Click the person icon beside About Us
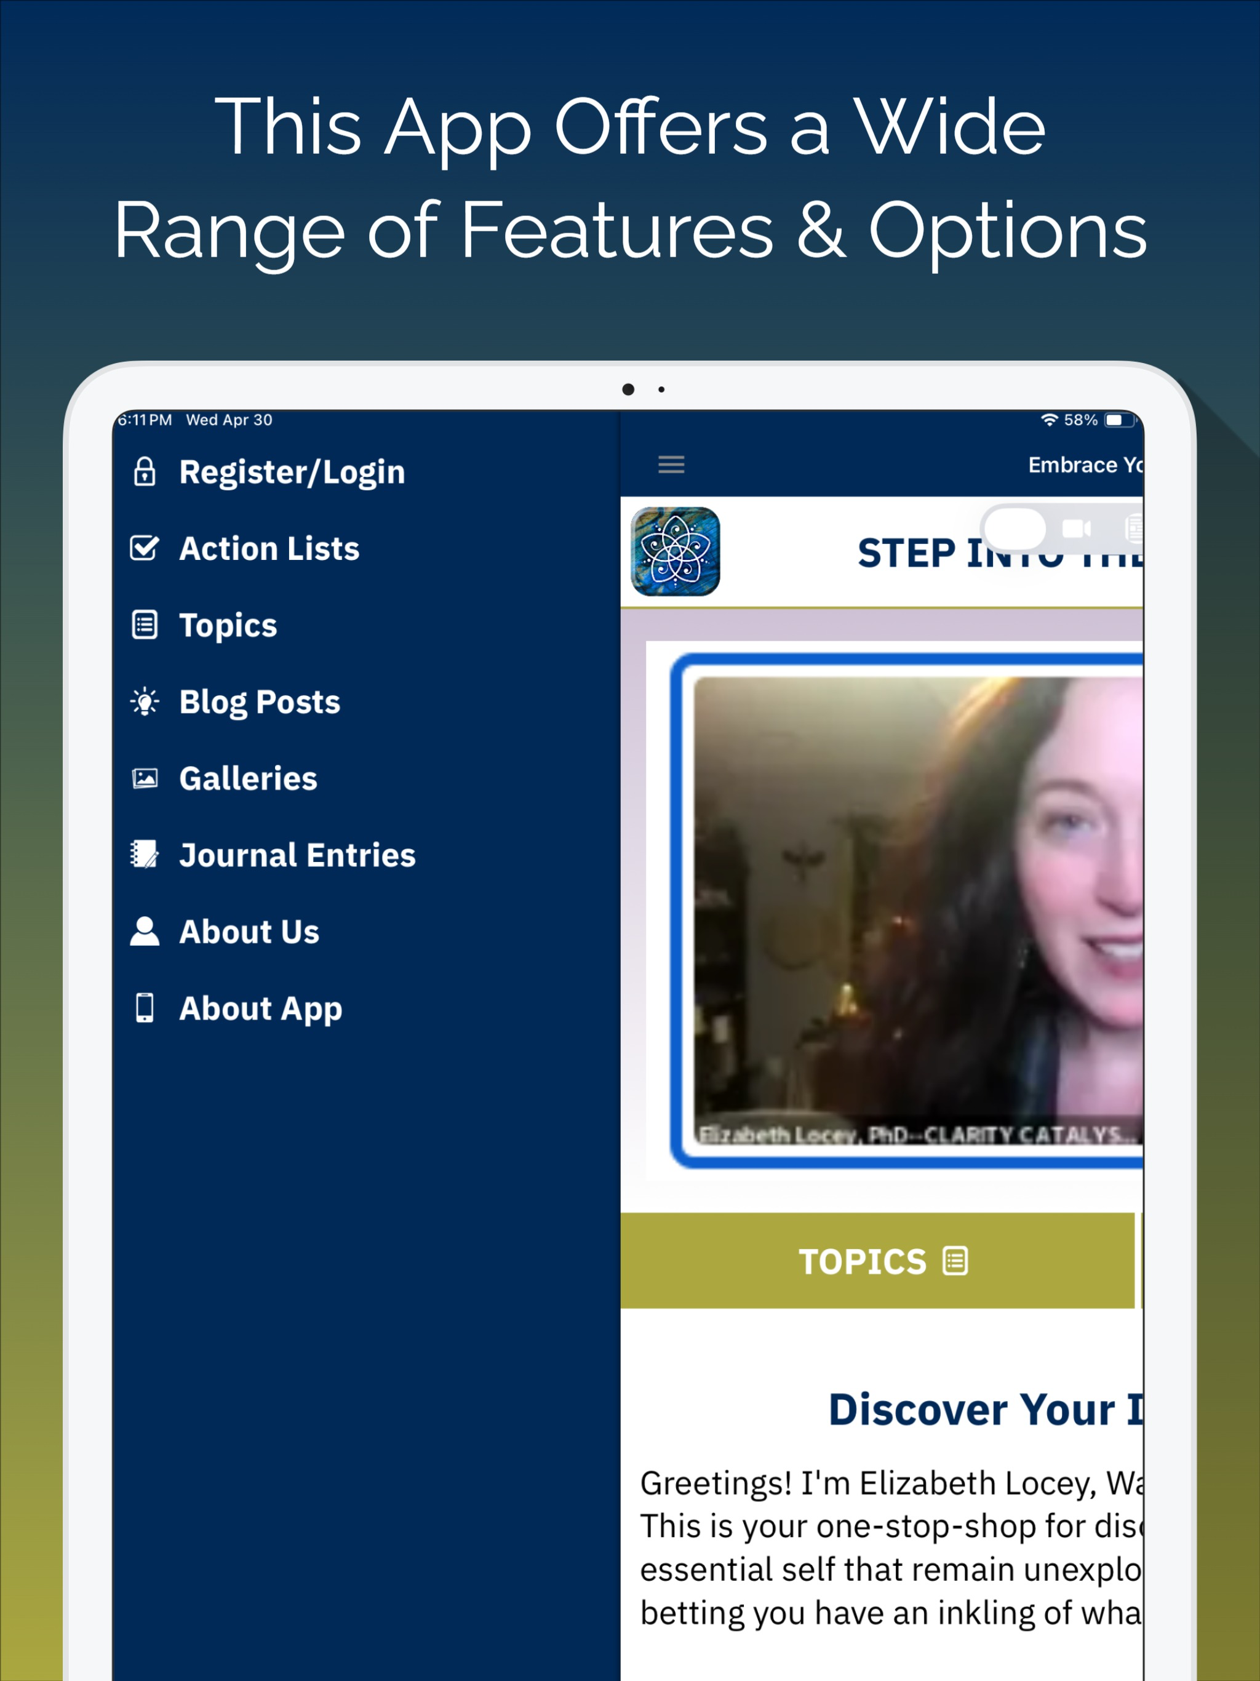This screenshot has width=1260, height=1681. coord(145,931)
